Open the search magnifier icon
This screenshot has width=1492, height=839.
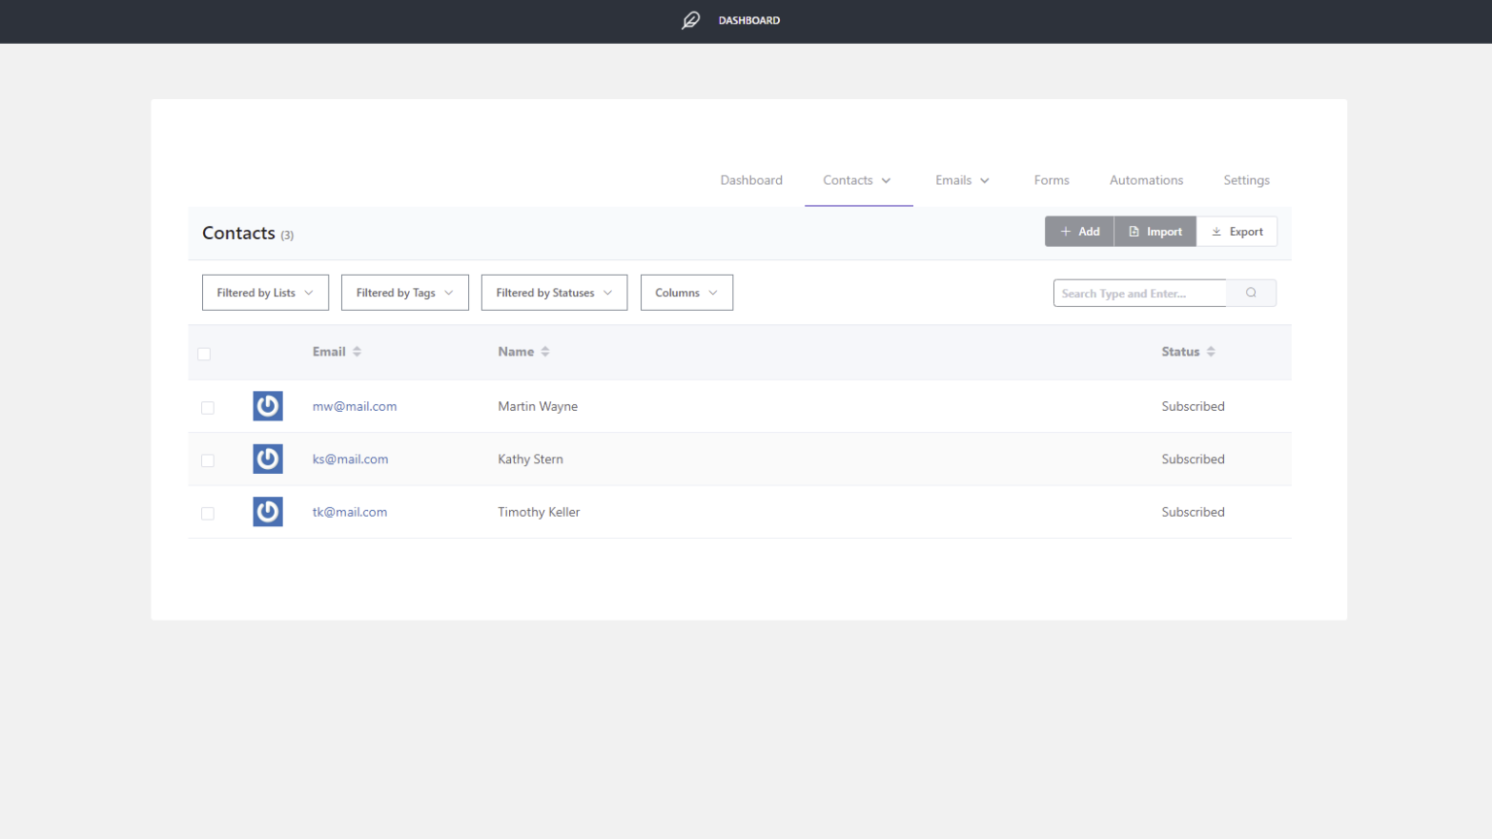click(x=1251, y=292)
